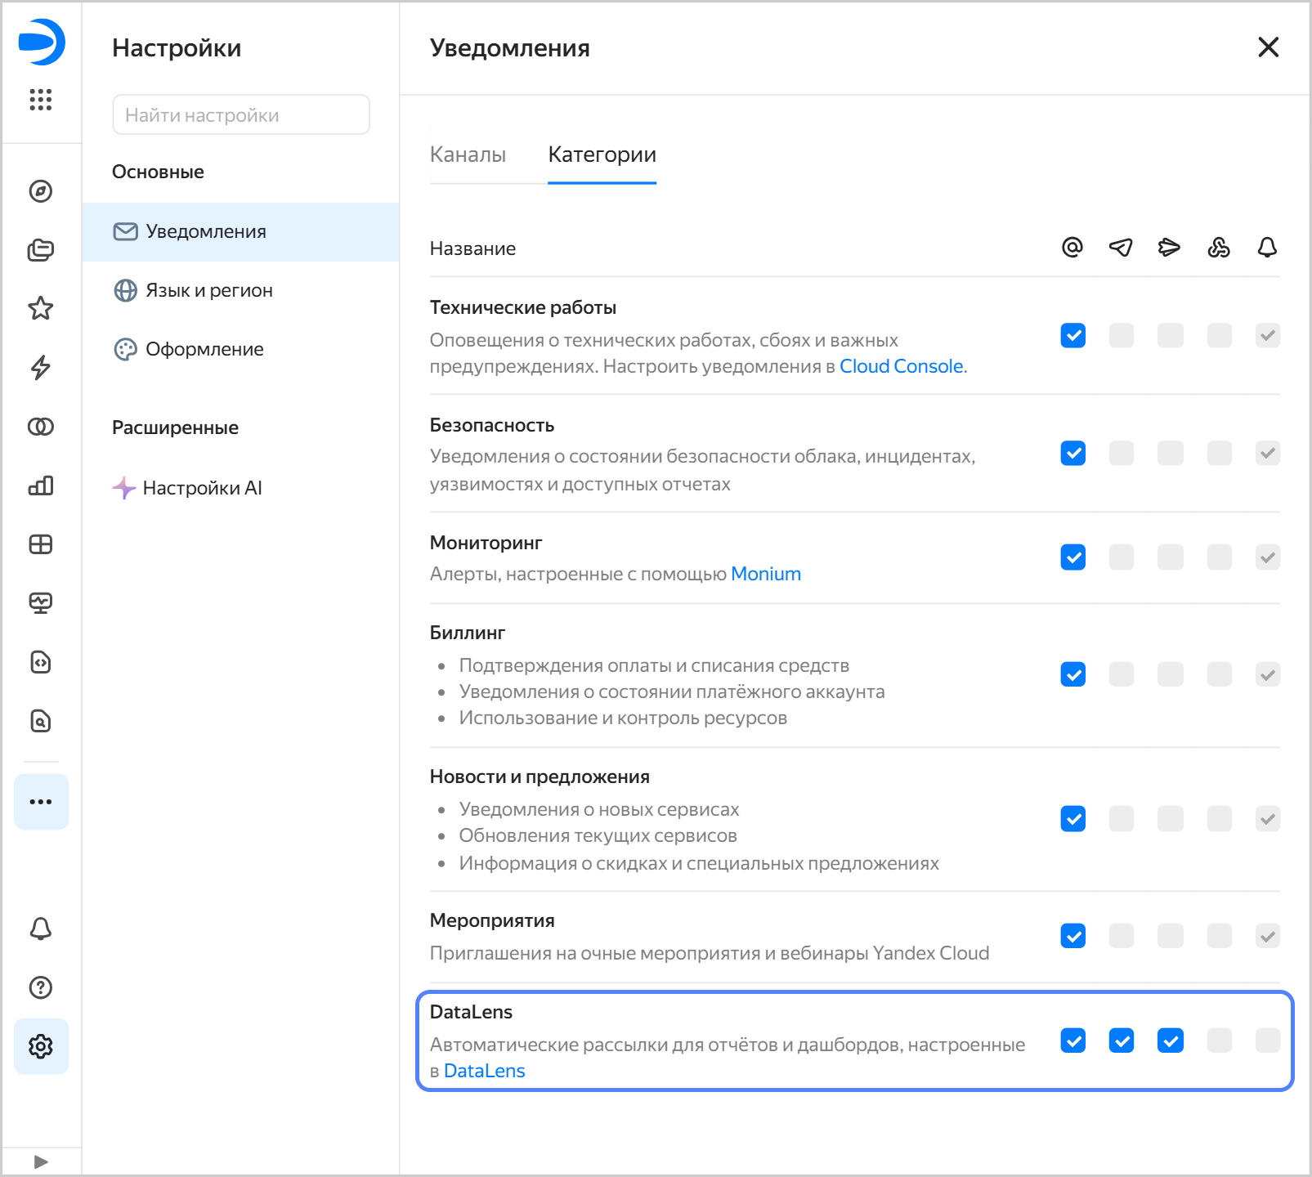Image resolution: width=1312 pixels, height=1177 pixels.
Task: Click the webhook column header icon
Action: 1219,247
